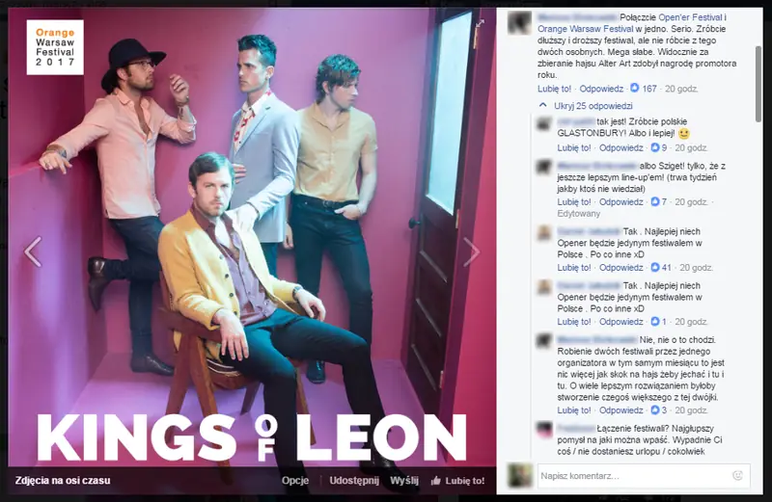Like the GLASTONBURY reply via Lubię to!
Viewport: 772px width, 502px height.
[573, 147]
